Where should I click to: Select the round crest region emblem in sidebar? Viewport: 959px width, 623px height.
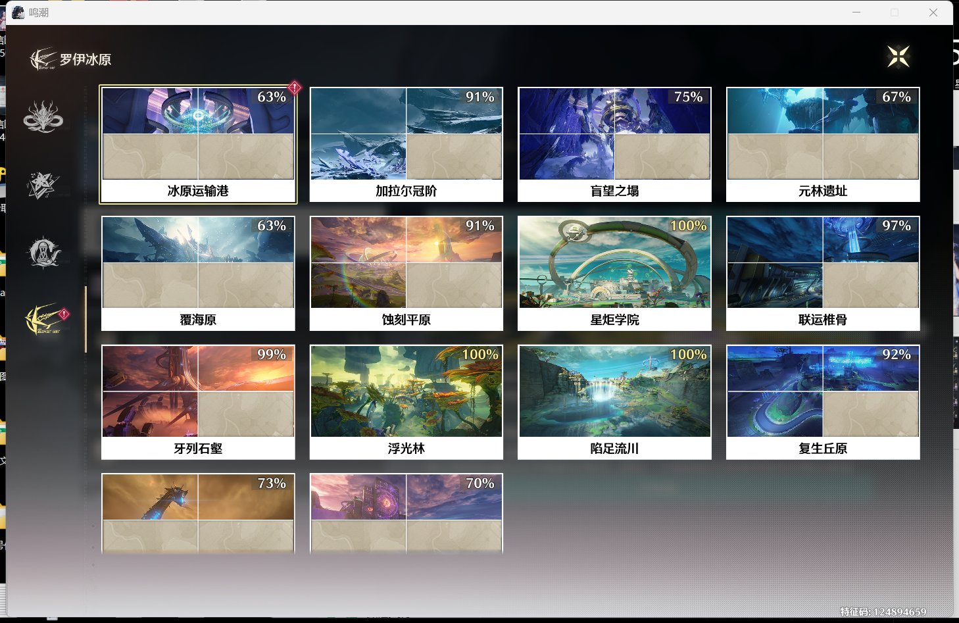point(43,253)
